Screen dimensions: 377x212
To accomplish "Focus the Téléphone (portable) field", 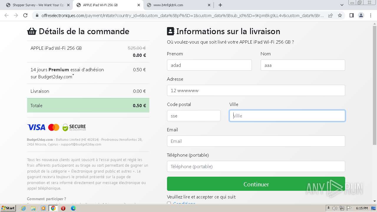I will click(256, 166).
